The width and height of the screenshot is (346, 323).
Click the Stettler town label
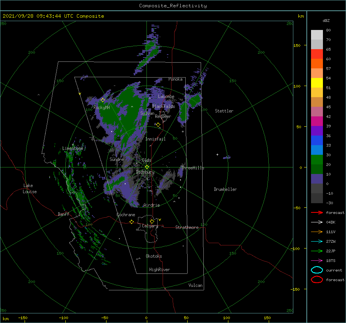point(224,111)
